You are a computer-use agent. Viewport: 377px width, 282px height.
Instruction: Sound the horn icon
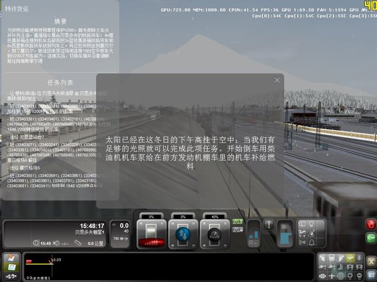(302, 242)
